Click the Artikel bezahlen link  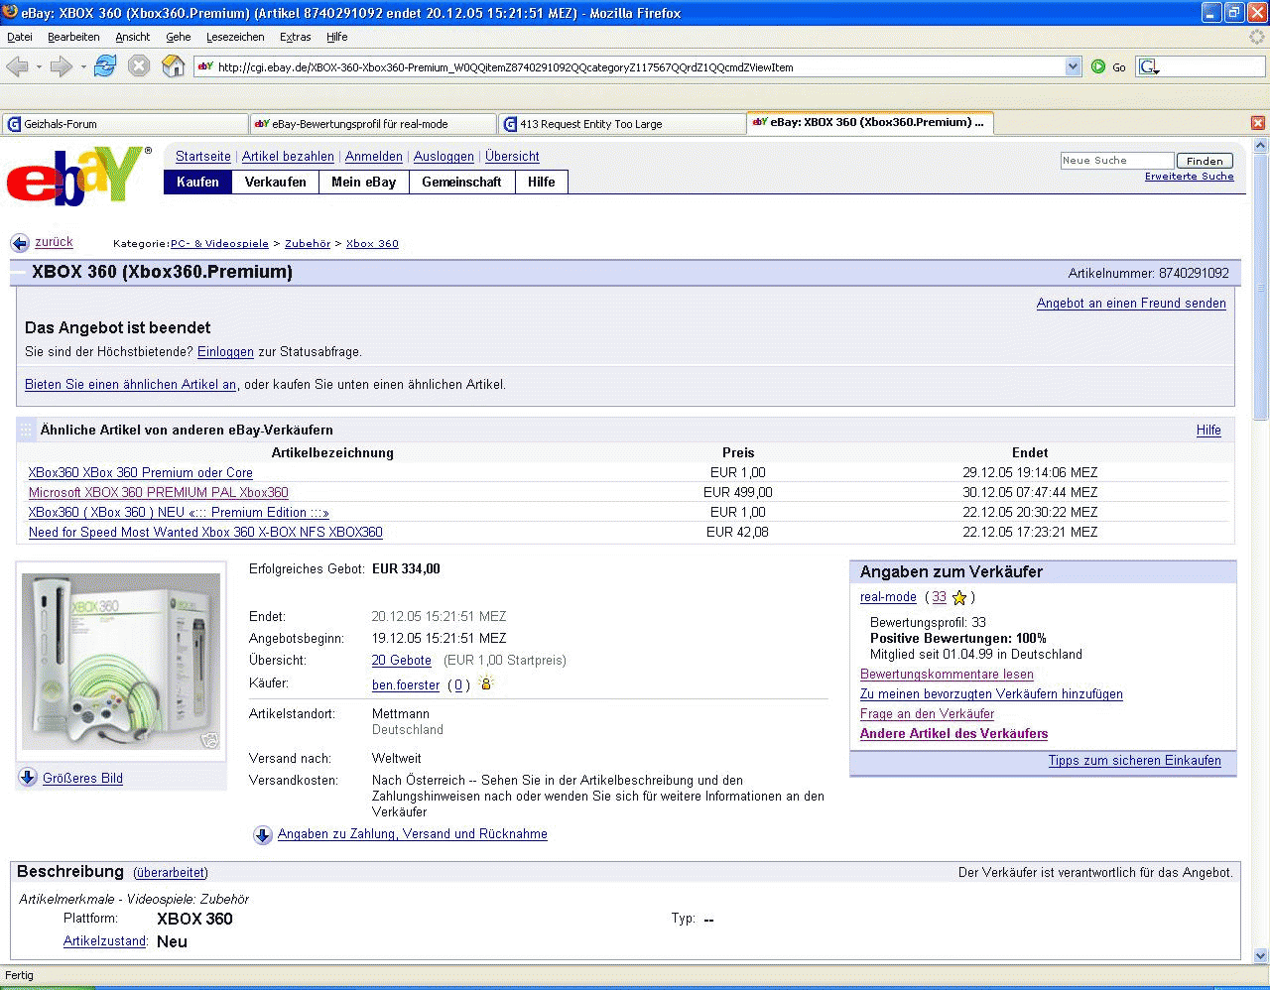[288, 157]
